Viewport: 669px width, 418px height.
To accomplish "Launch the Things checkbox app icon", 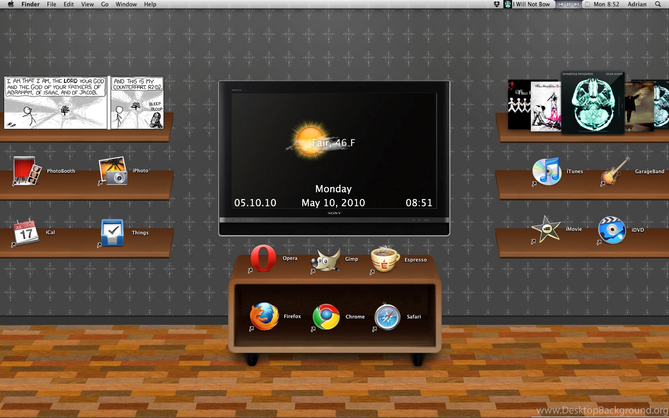I will [112, 232].
